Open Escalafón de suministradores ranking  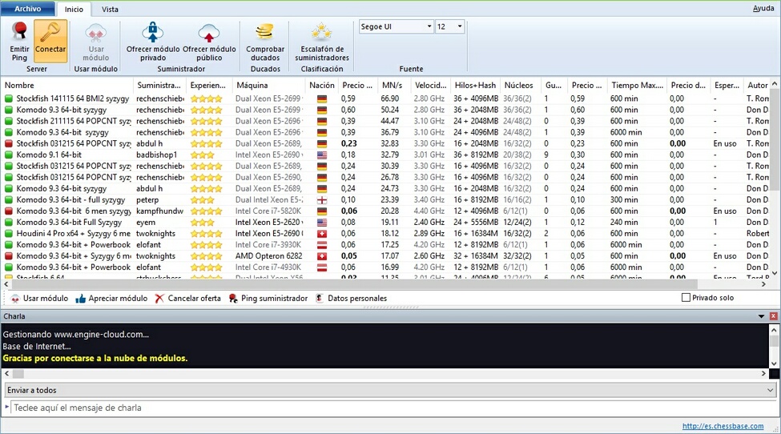pyautogui.click(x=322, y=33)
